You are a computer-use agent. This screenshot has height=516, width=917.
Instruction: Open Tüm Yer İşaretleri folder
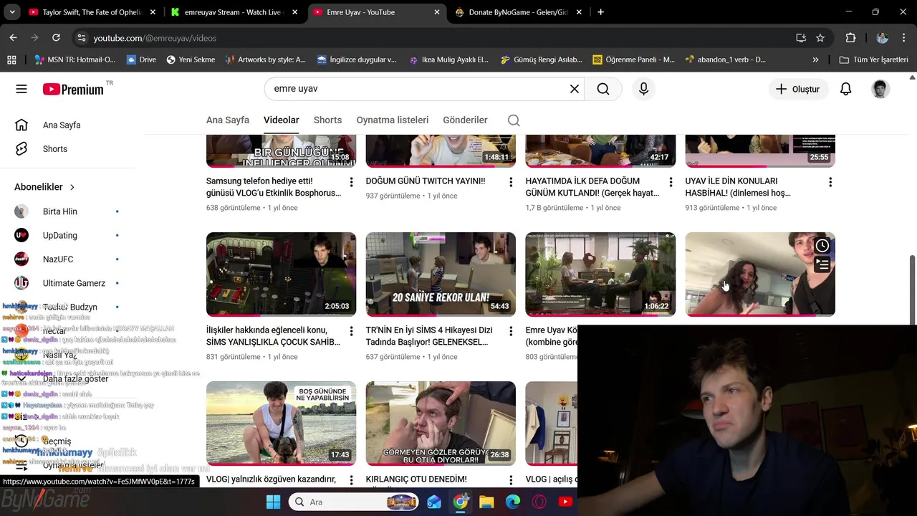click(873, 59)
